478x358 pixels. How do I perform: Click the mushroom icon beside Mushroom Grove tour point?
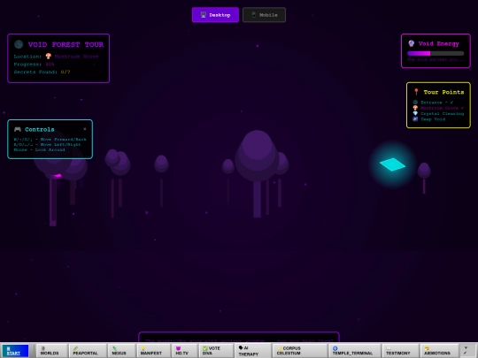(415, 108)
